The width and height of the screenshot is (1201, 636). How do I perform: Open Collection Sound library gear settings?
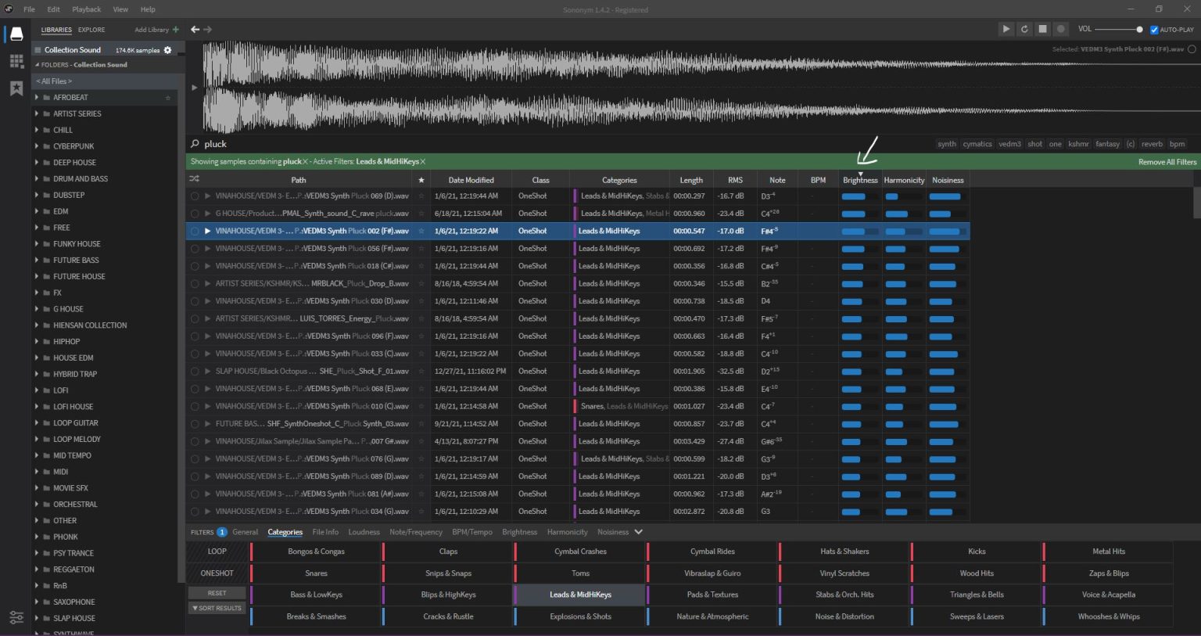(167, 50)
